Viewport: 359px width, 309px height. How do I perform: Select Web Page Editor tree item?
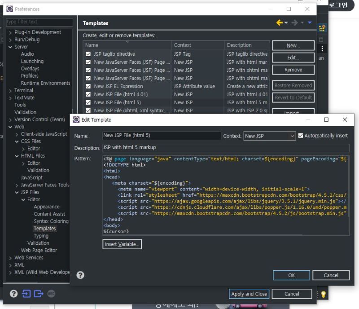39,250
